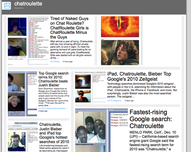Click the elderly person webcam thumbnail
This screenshot has height=152, width=191.
pyautogui.click(x=16, y=102)
